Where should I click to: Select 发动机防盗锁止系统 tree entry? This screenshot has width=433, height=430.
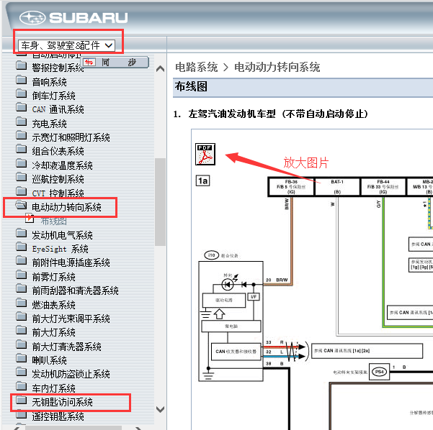[x=71, y=374]
